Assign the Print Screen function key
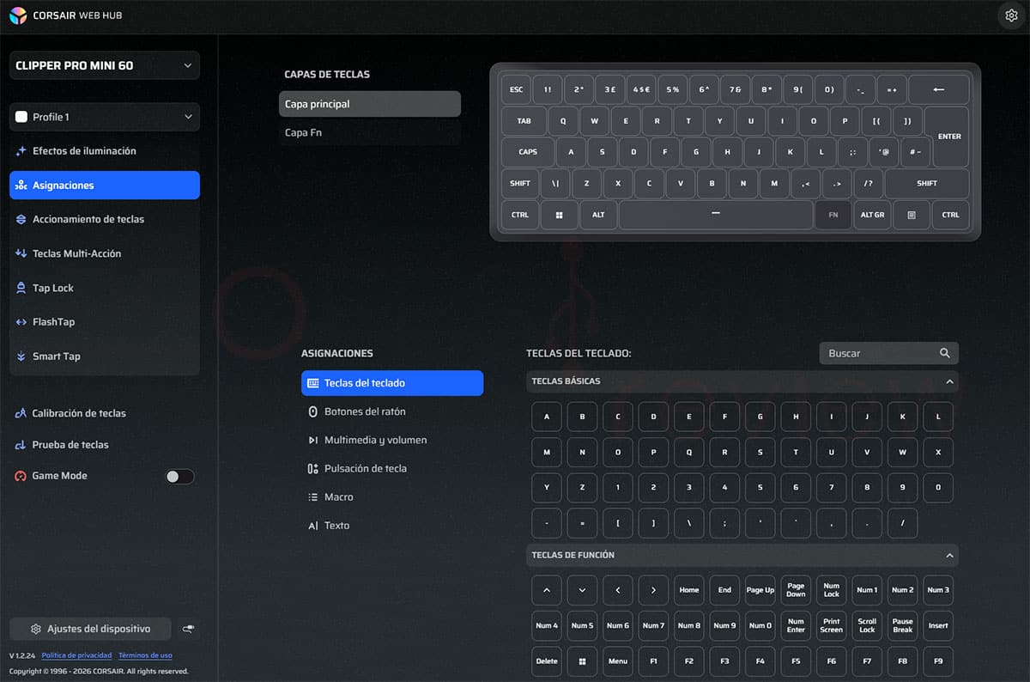This screenshot has height=682, width=1030. (x=831, y=625)
